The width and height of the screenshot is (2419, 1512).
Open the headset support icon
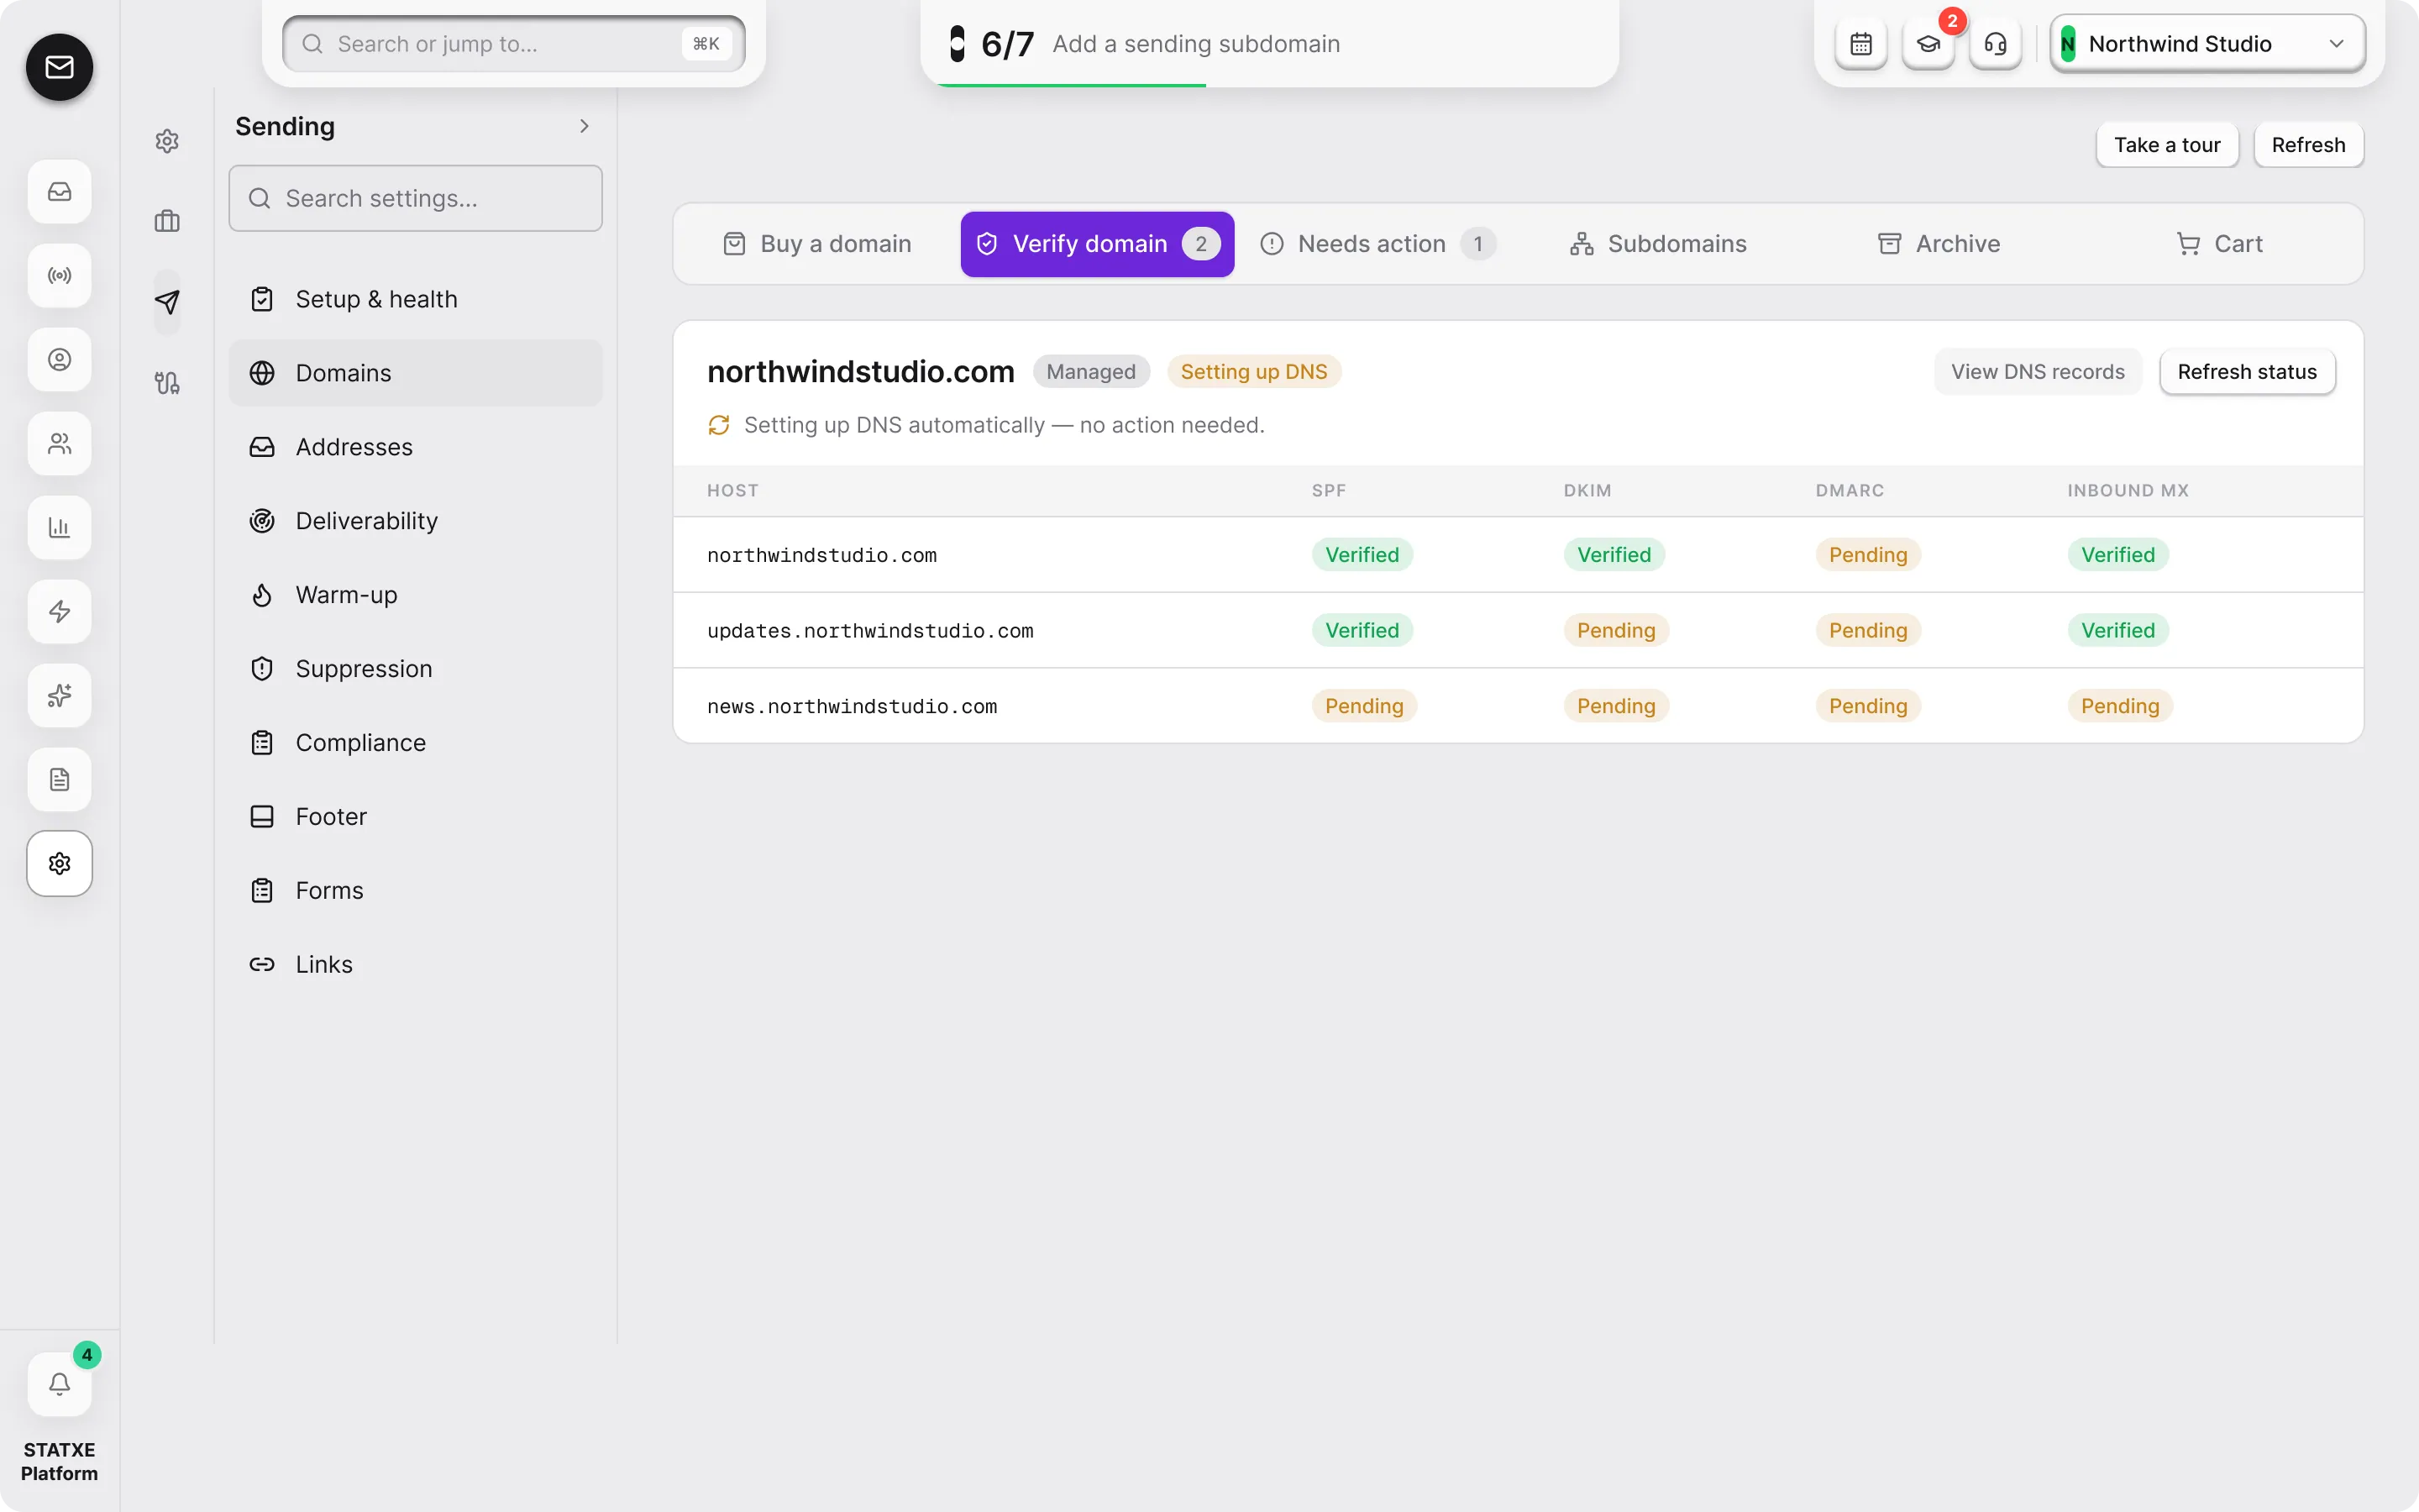1994,44
